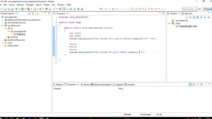Collapse the src folder node
Image resolution: width=212 pixels, height=119 pixels.
pyautogui.click(x=6, y=28)
